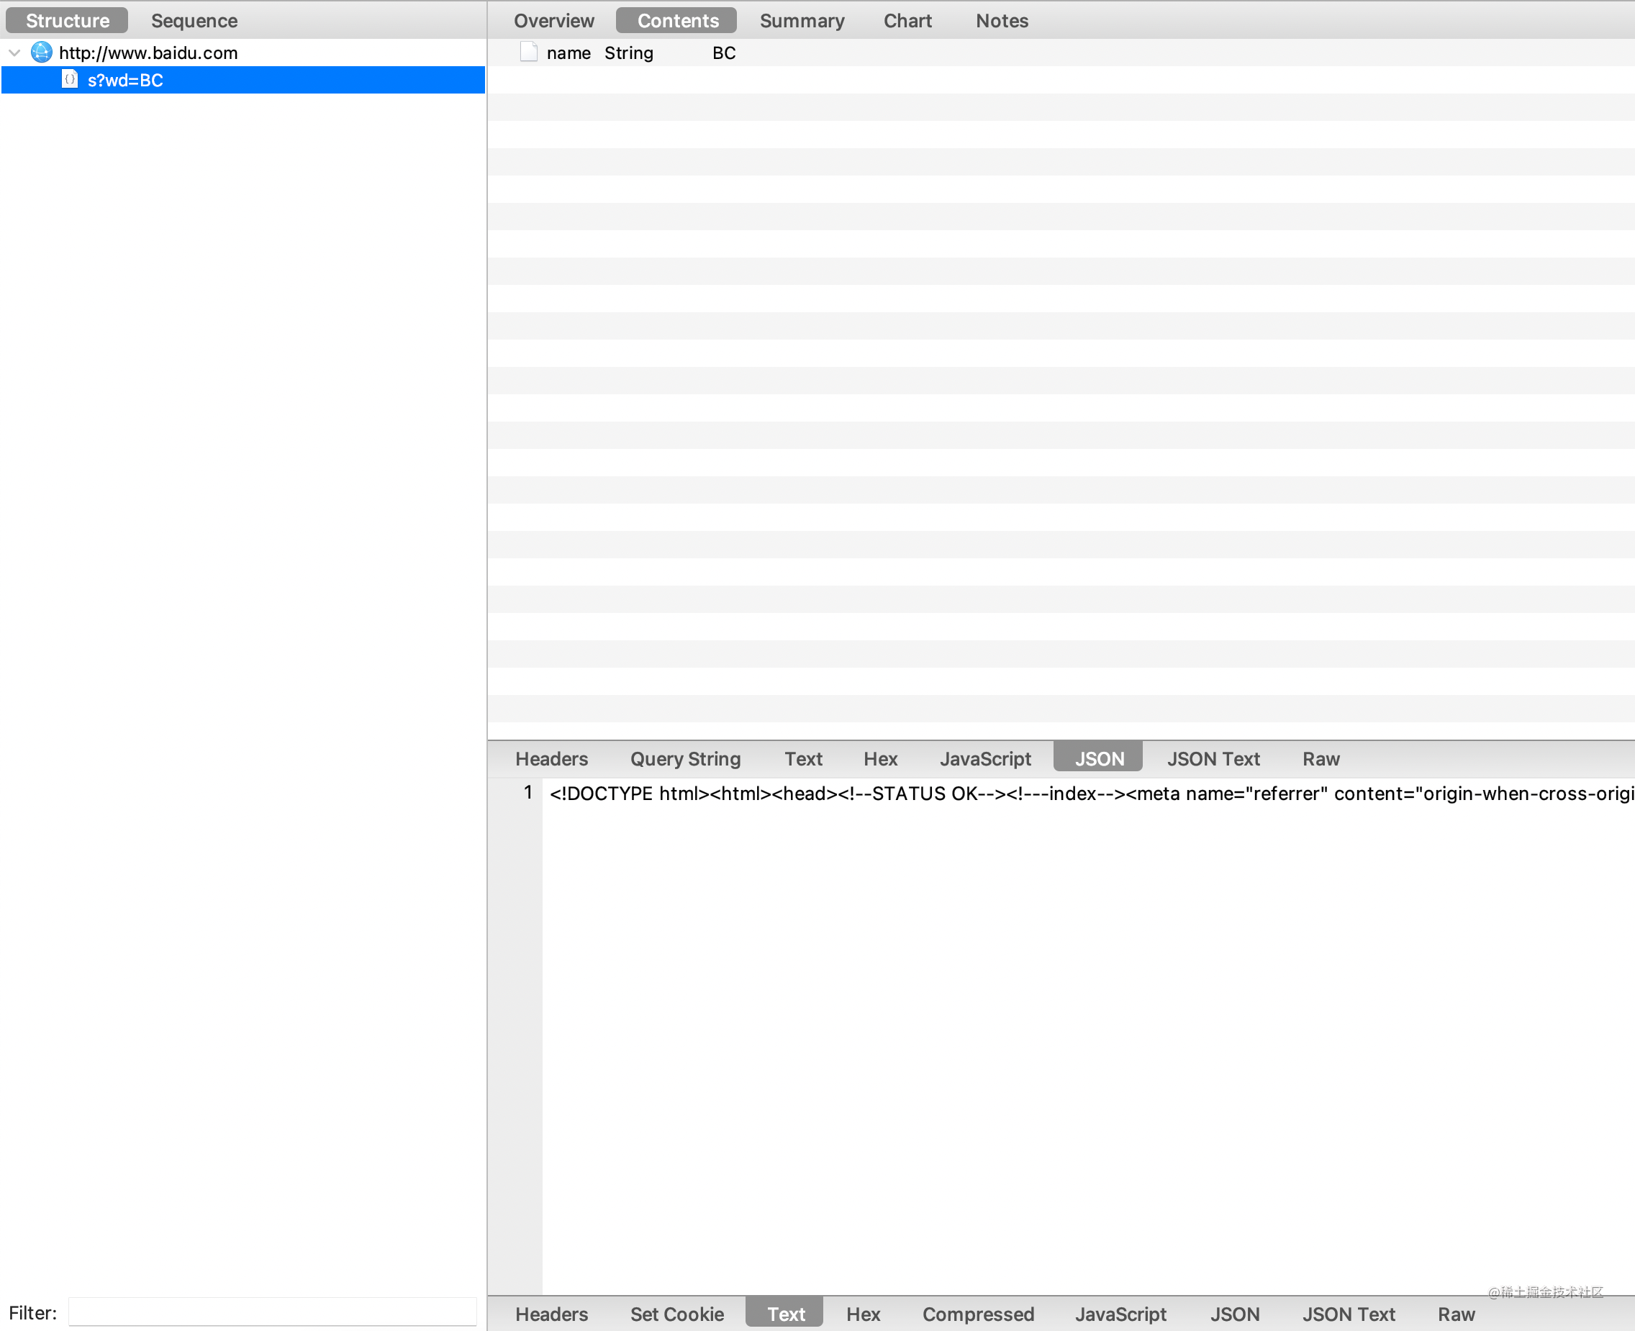Image resolution: width=1635 pixels, height=1331 pixels.
Task: Switch to the Sequence view tab
Action: point(194,21)
